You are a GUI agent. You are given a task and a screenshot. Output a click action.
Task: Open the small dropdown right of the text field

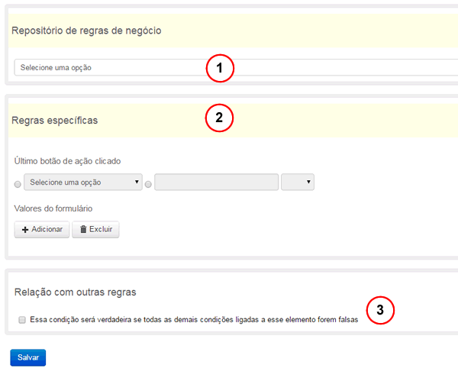pos(298,182)
